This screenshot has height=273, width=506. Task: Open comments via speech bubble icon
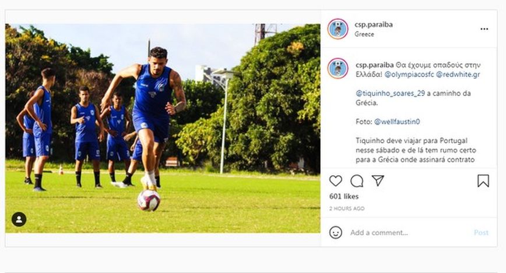[357, 181]
